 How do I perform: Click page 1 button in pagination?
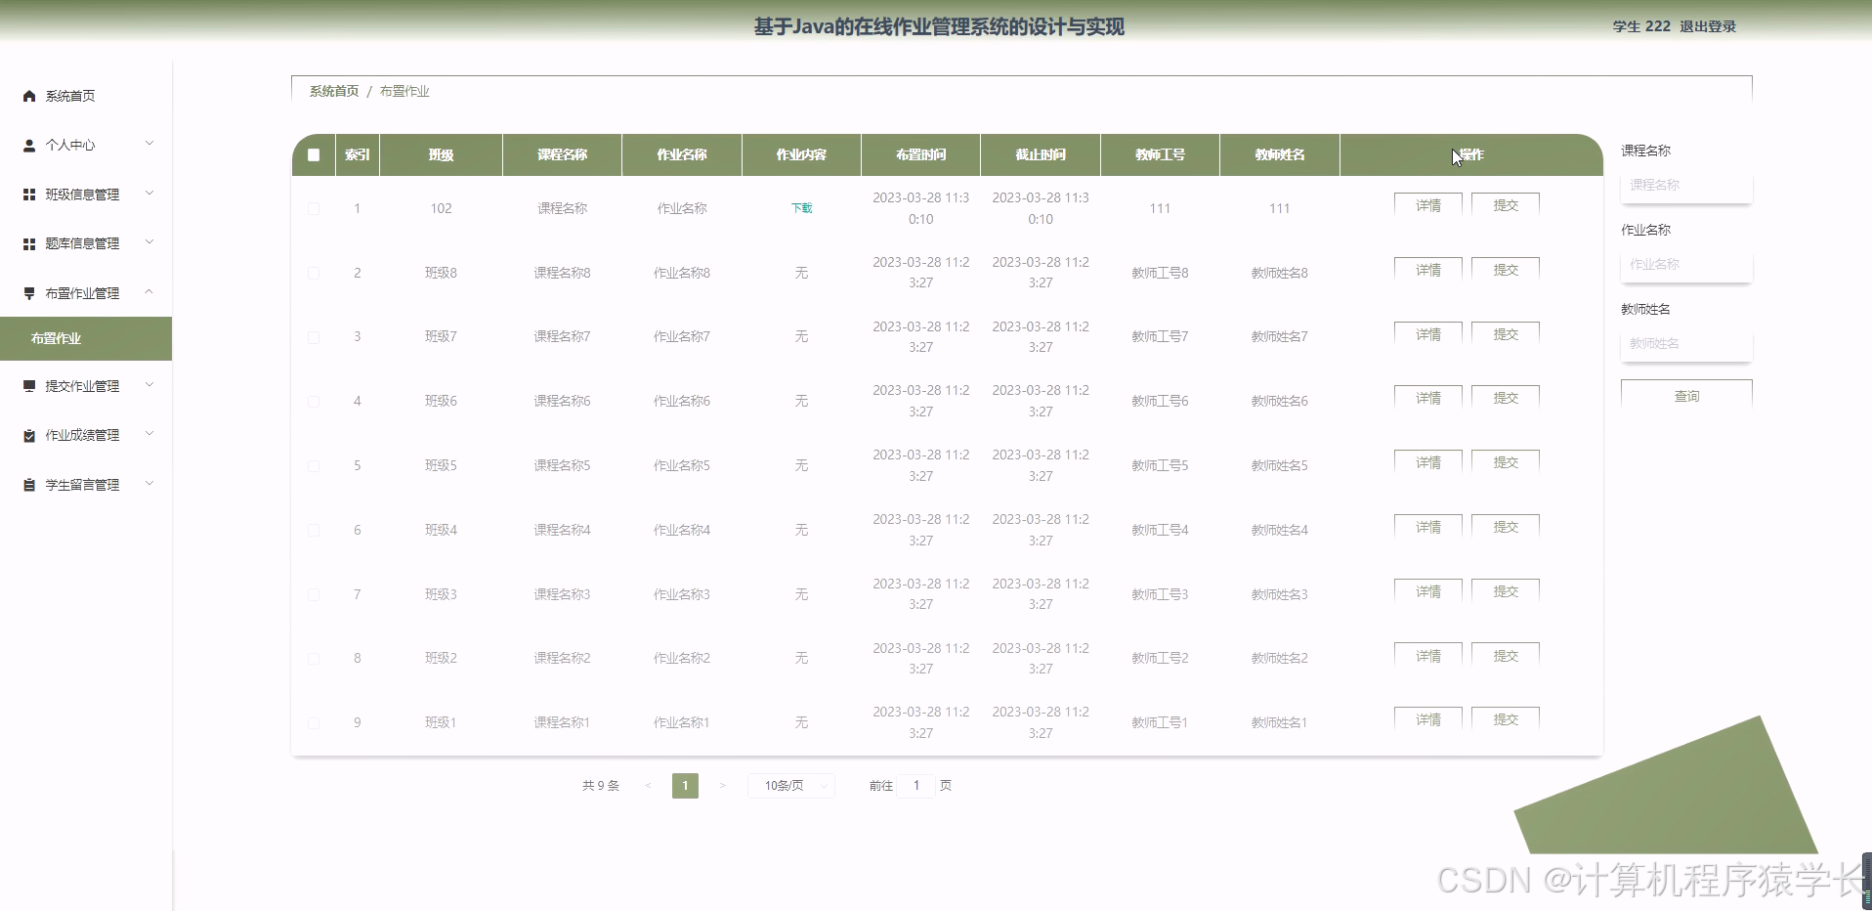685,785
